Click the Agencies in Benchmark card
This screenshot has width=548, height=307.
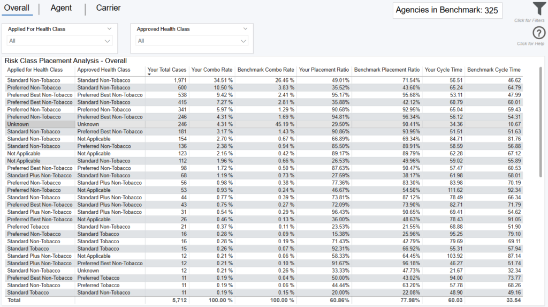click(x=447, y=10)
